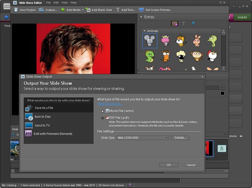Click the black color swatch
252x188 pixels.
tap(222, 93)
